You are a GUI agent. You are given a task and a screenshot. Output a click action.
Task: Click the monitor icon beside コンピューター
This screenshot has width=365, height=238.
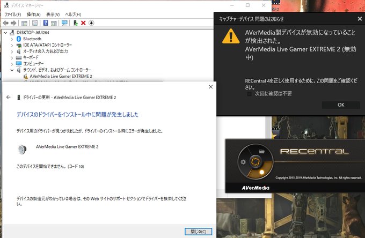click(19, 64)
